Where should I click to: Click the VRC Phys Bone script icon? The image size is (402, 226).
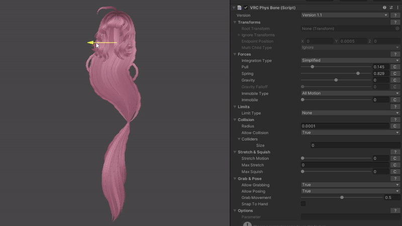click(x=239, y=8)
